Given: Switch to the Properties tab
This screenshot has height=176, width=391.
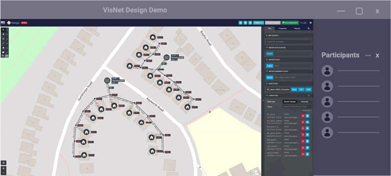Looking at the screenshot, I should (x=282, y=29).
